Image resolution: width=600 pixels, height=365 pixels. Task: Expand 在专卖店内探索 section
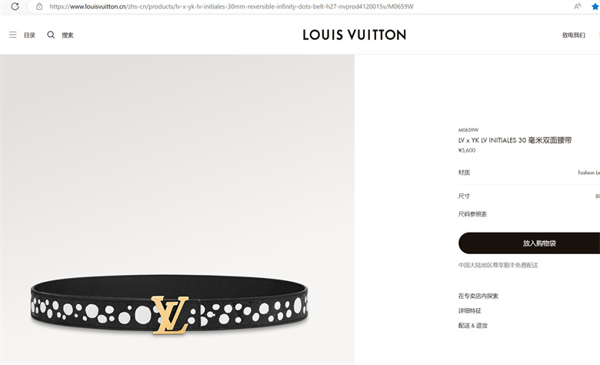[478, 296]
